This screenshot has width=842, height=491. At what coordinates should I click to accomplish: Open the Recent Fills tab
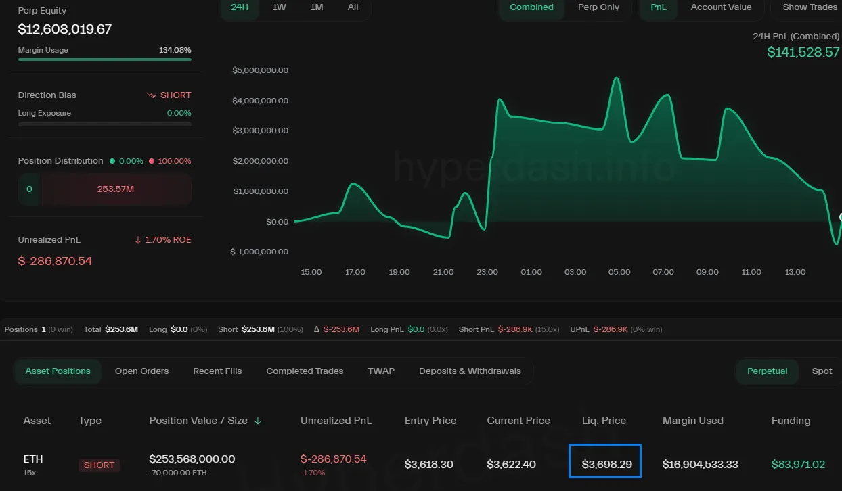[x=217, y=371]
